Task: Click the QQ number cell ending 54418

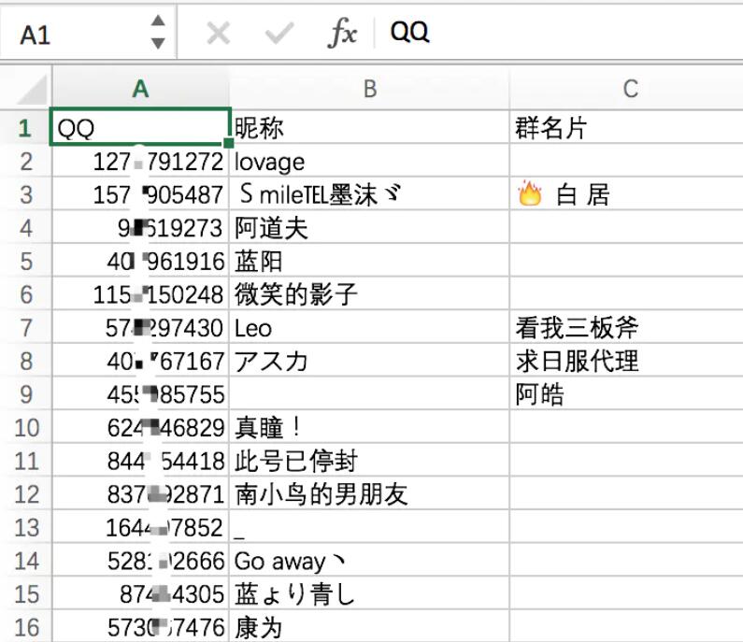Action: (141, 461)
